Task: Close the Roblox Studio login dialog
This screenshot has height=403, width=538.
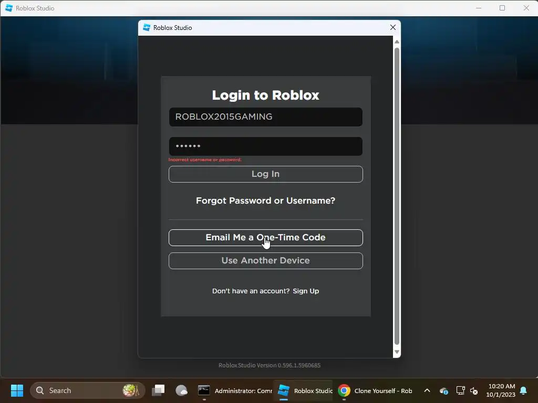Action: pyautogui.click(x=393, y=27)
